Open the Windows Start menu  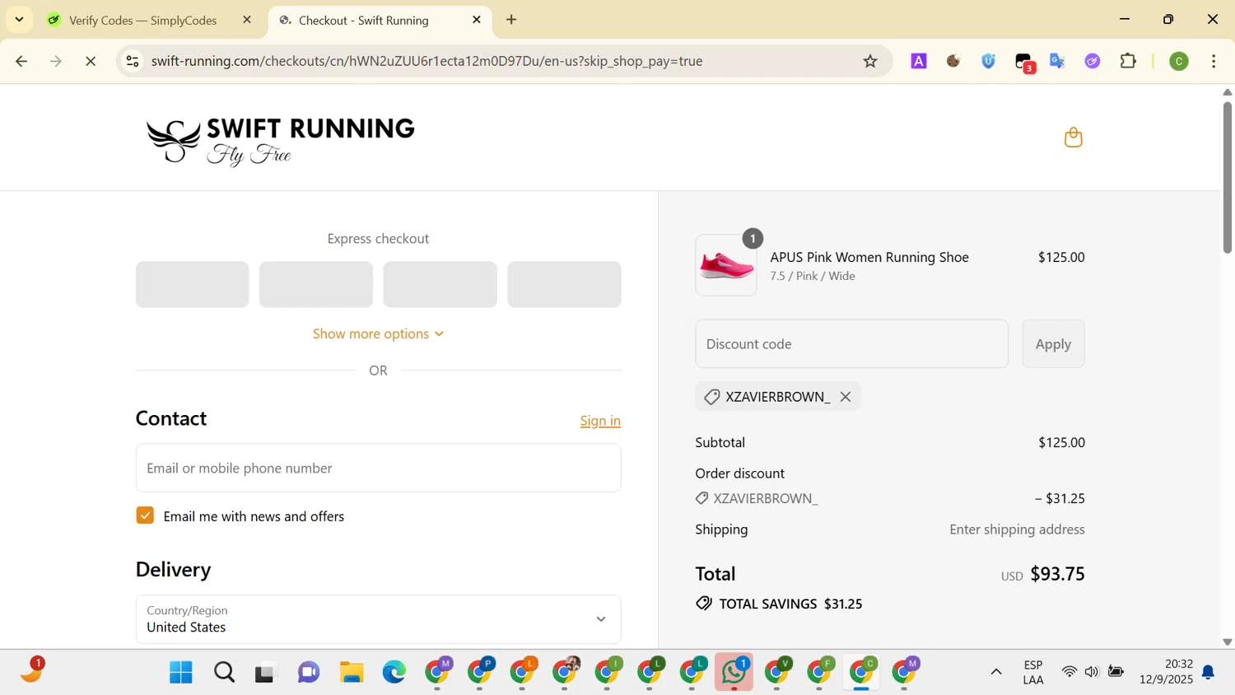pos(180,673)
